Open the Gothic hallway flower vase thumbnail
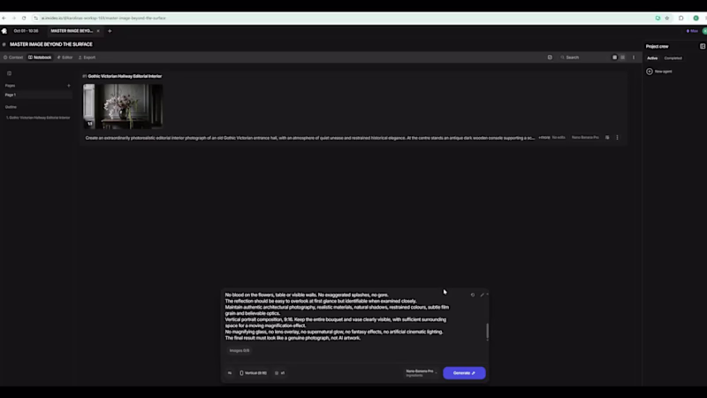Image resolution: width=707 pixels, height=398 pixels. pos(123,106)
